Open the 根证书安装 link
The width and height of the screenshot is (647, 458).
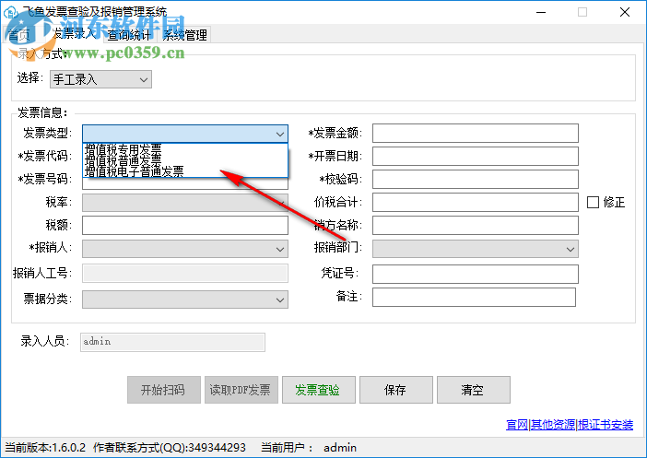606,425
